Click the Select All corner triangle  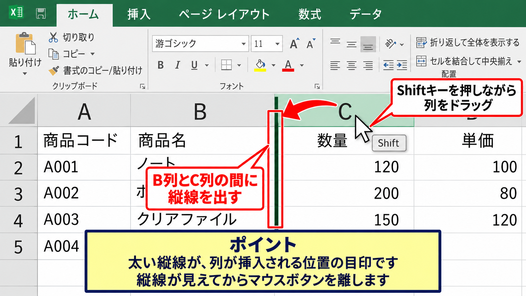coord(21,111)
